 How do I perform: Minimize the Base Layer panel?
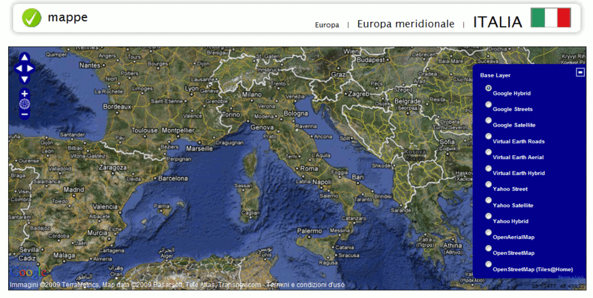[580, 72]
